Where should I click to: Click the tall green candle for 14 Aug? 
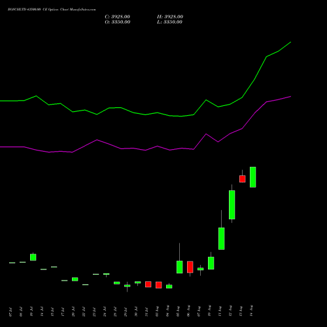253,177
